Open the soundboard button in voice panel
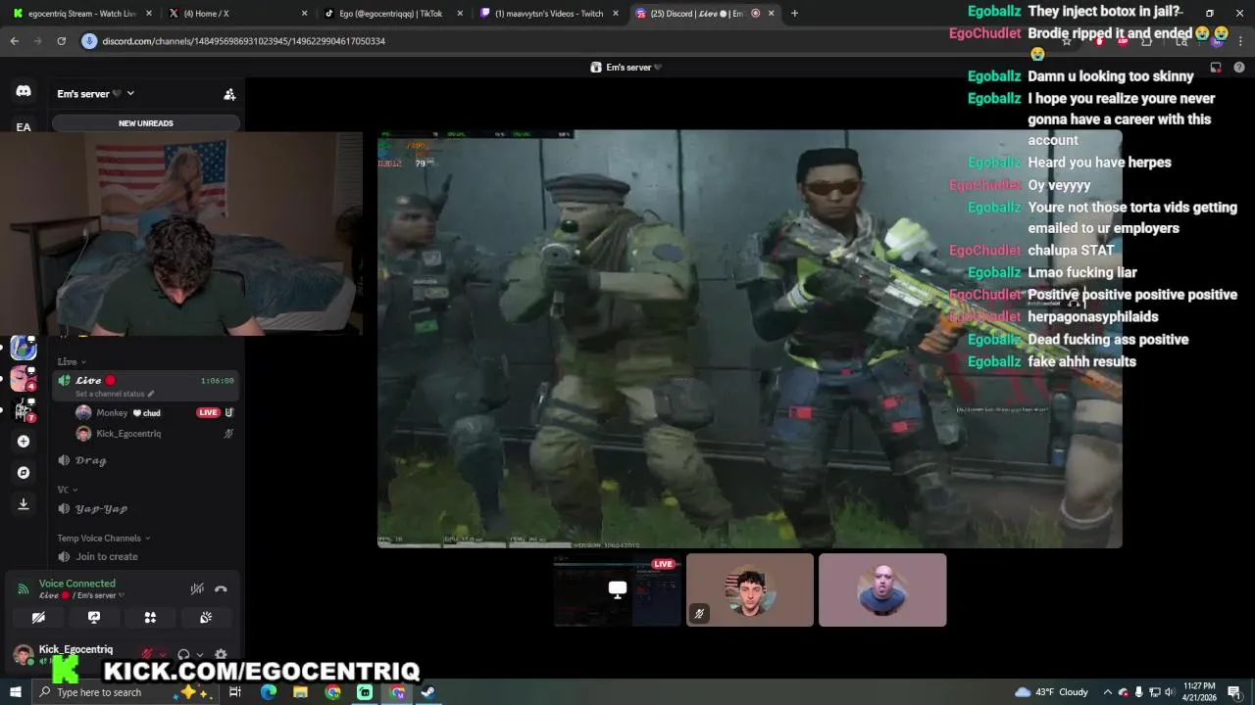 (x=206, y=618)
